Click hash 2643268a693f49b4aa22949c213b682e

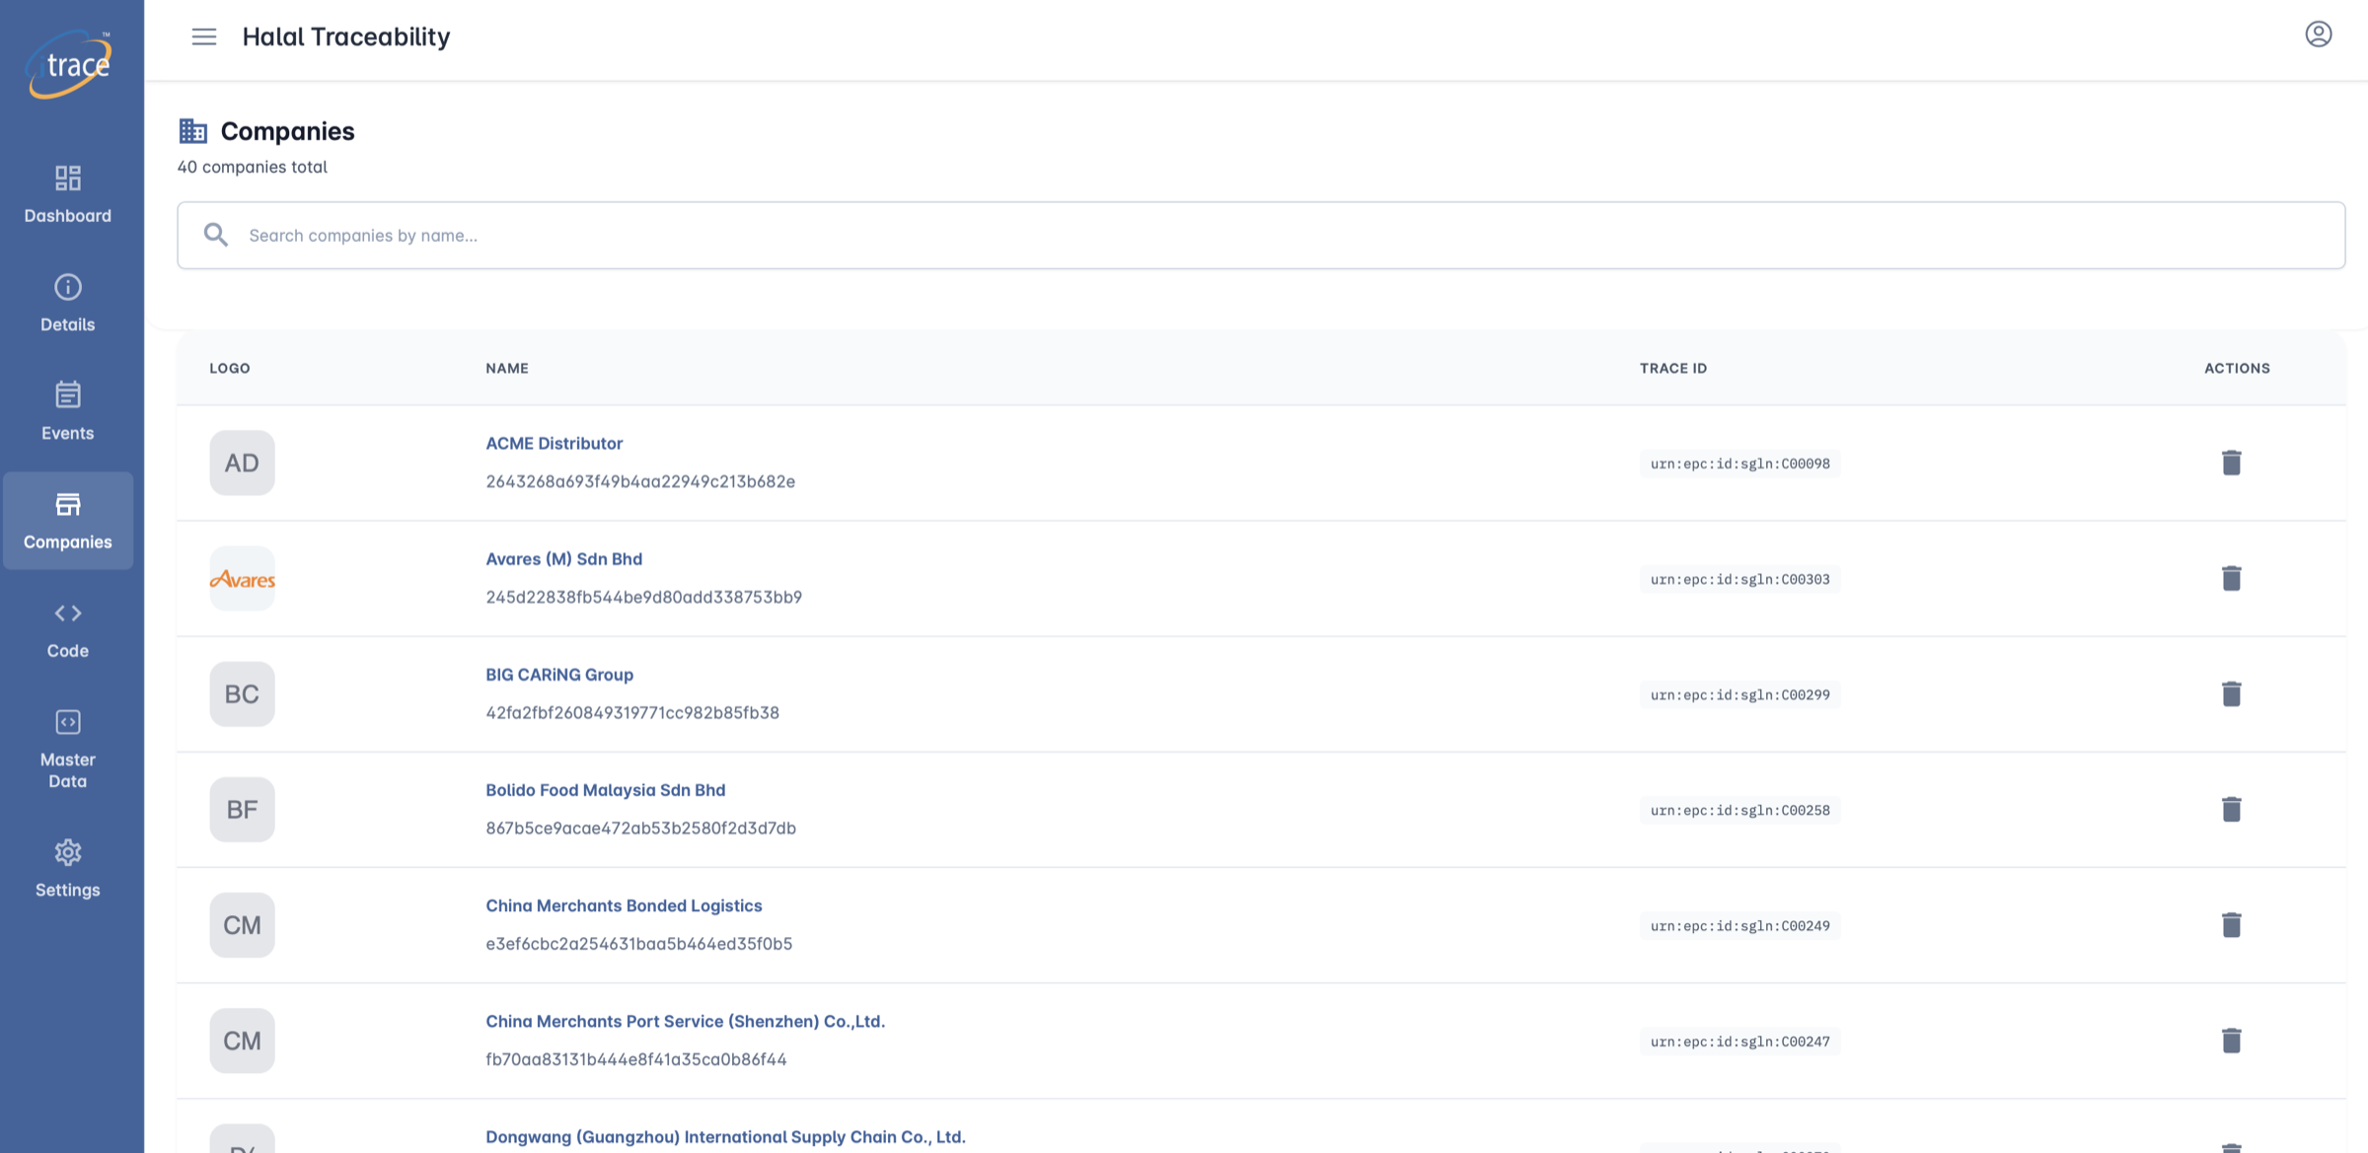tap(640, 481)
